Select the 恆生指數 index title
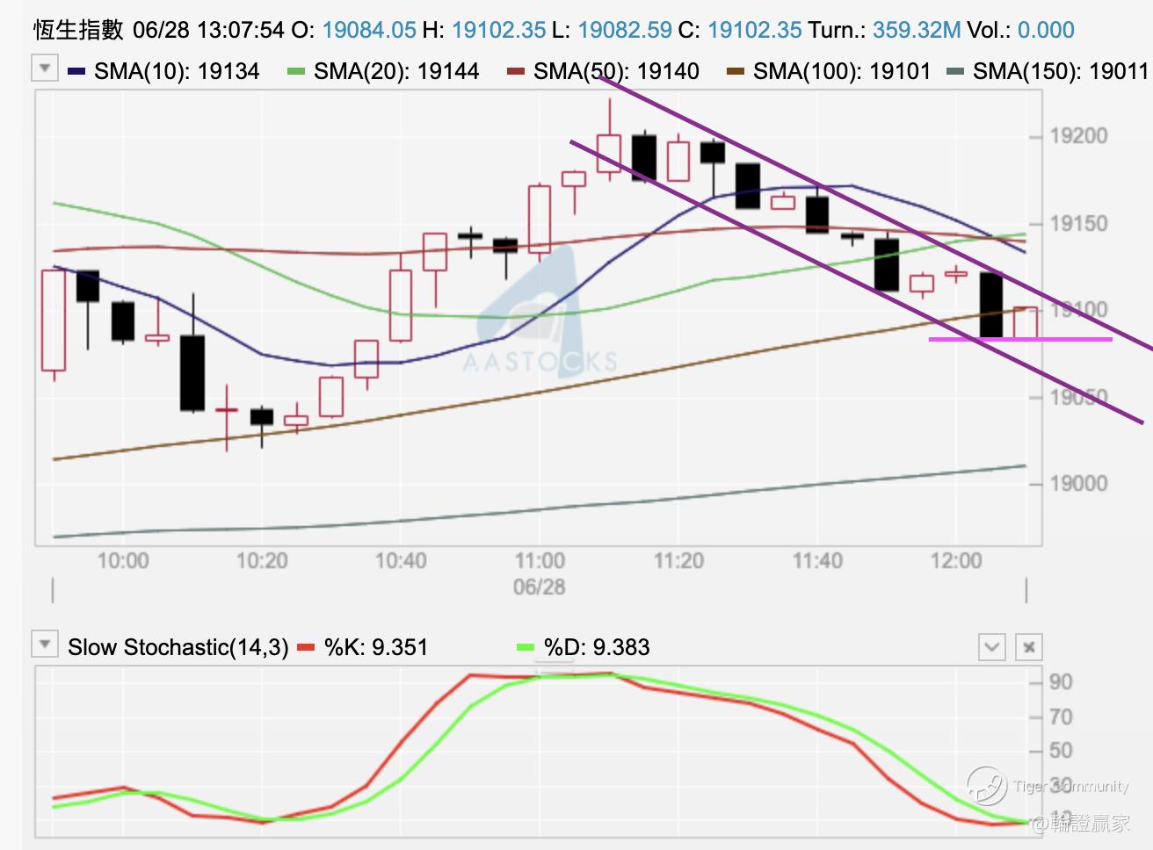 pos(79,30)
